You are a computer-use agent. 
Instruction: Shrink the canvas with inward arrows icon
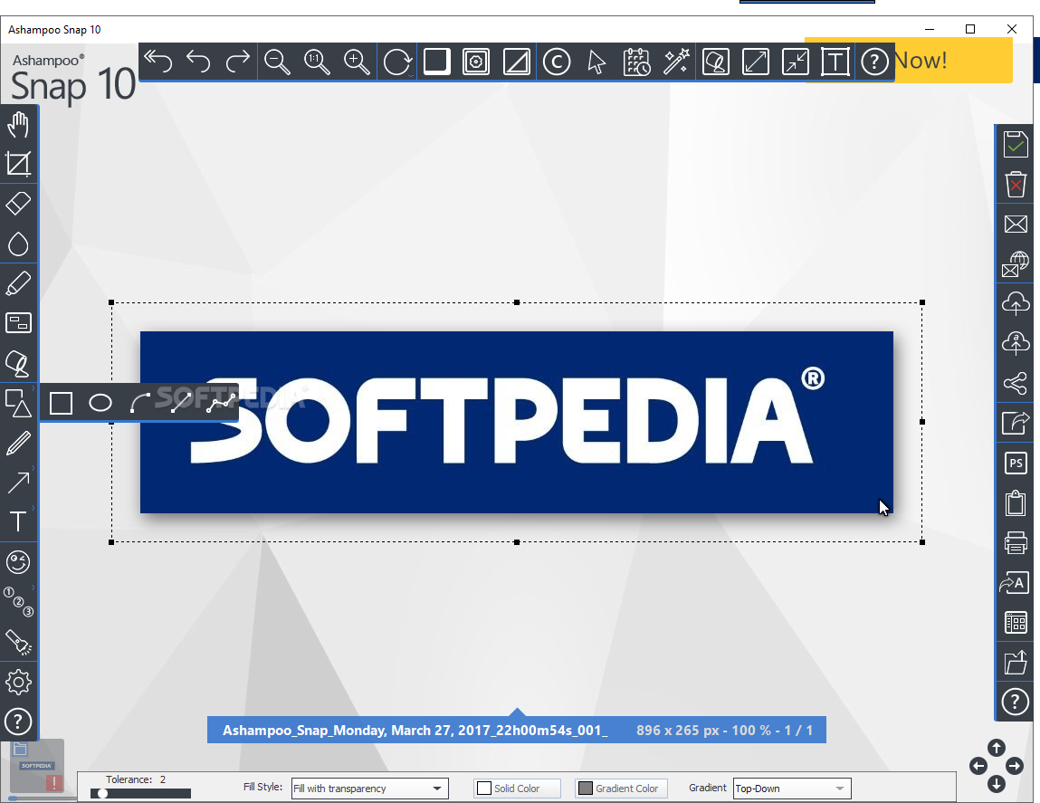796,62
